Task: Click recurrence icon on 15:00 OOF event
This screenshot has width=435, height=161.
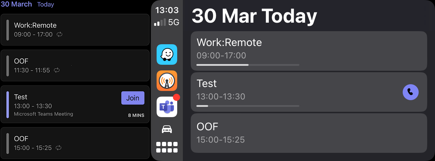Action: [59, 148]
